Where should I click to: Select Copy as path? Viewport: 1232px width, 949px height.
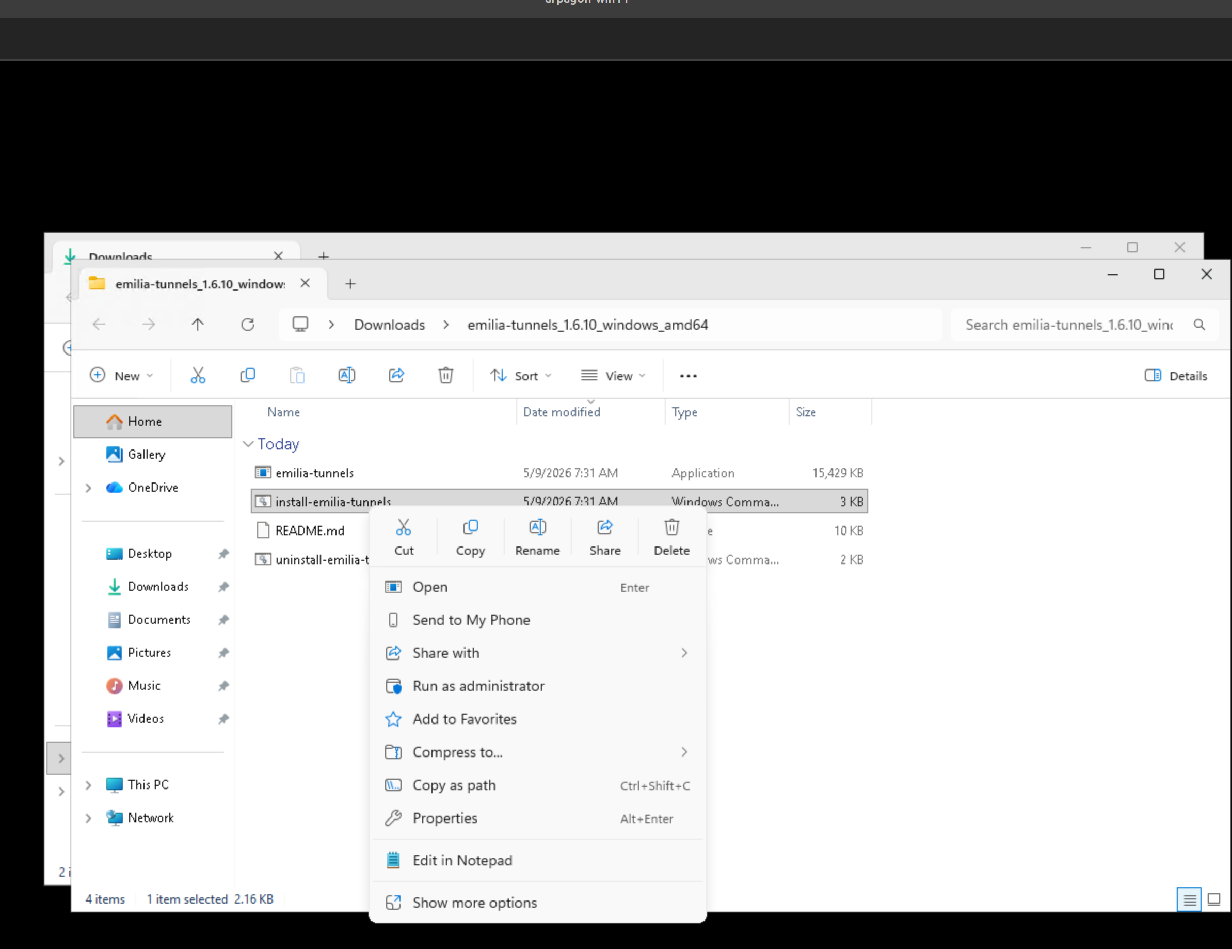pos(537,785)
